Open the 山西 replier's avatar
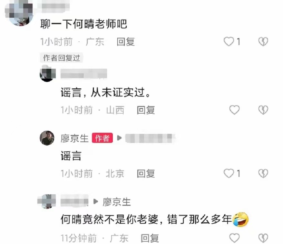The width and height of the screenshot is (283, 244). pos(47,74)
